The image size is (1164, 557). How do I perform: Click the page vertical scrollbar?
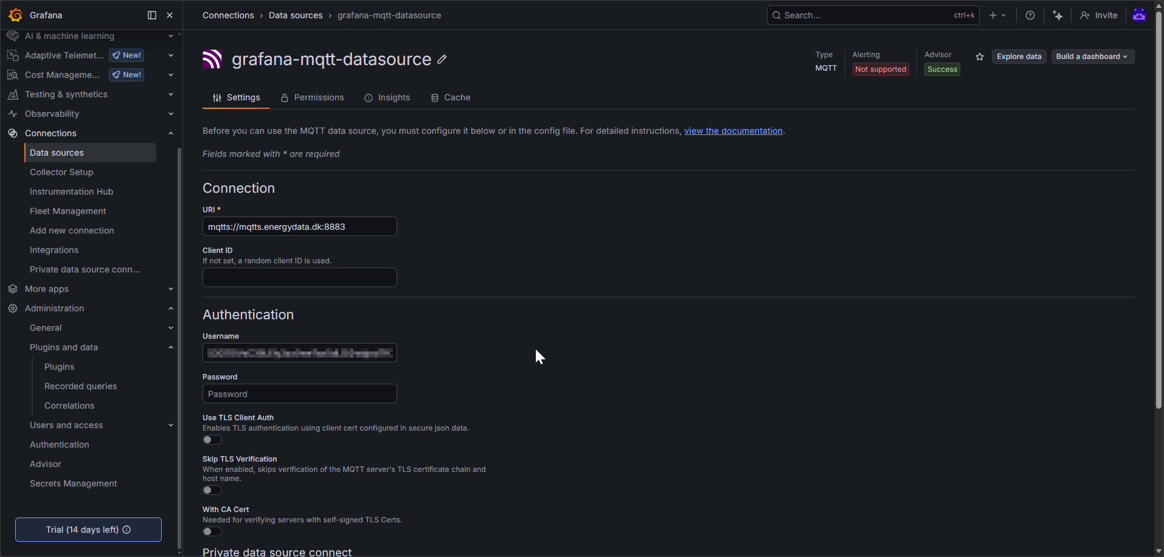1159,210
